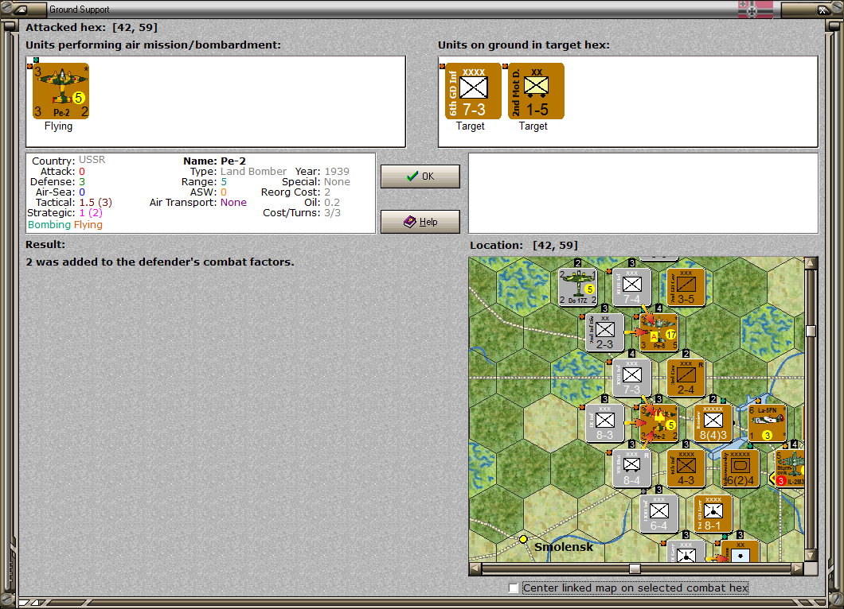Click the 'Bombing Flying' status text
Image resolution: width=844 pixels, height=609 pixels.
(x=65, y=225)
